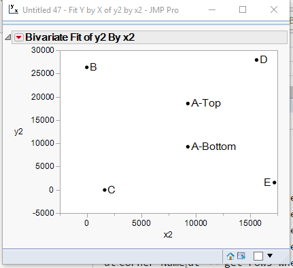Select data point labeled E
This screenshot has height=268, width=293.
coord(274,183)
